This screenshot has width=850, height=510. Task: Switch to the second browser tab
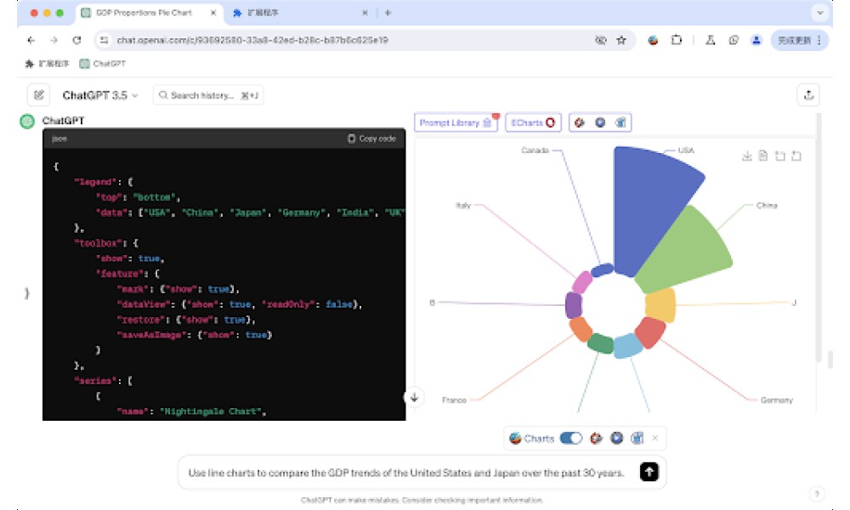[301, 13]
